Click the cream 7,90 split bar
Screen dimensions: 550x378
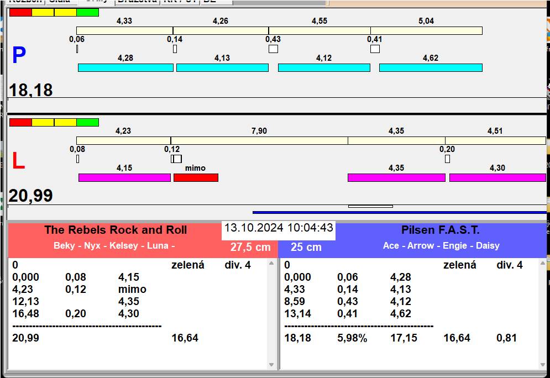tap(259, 140)
